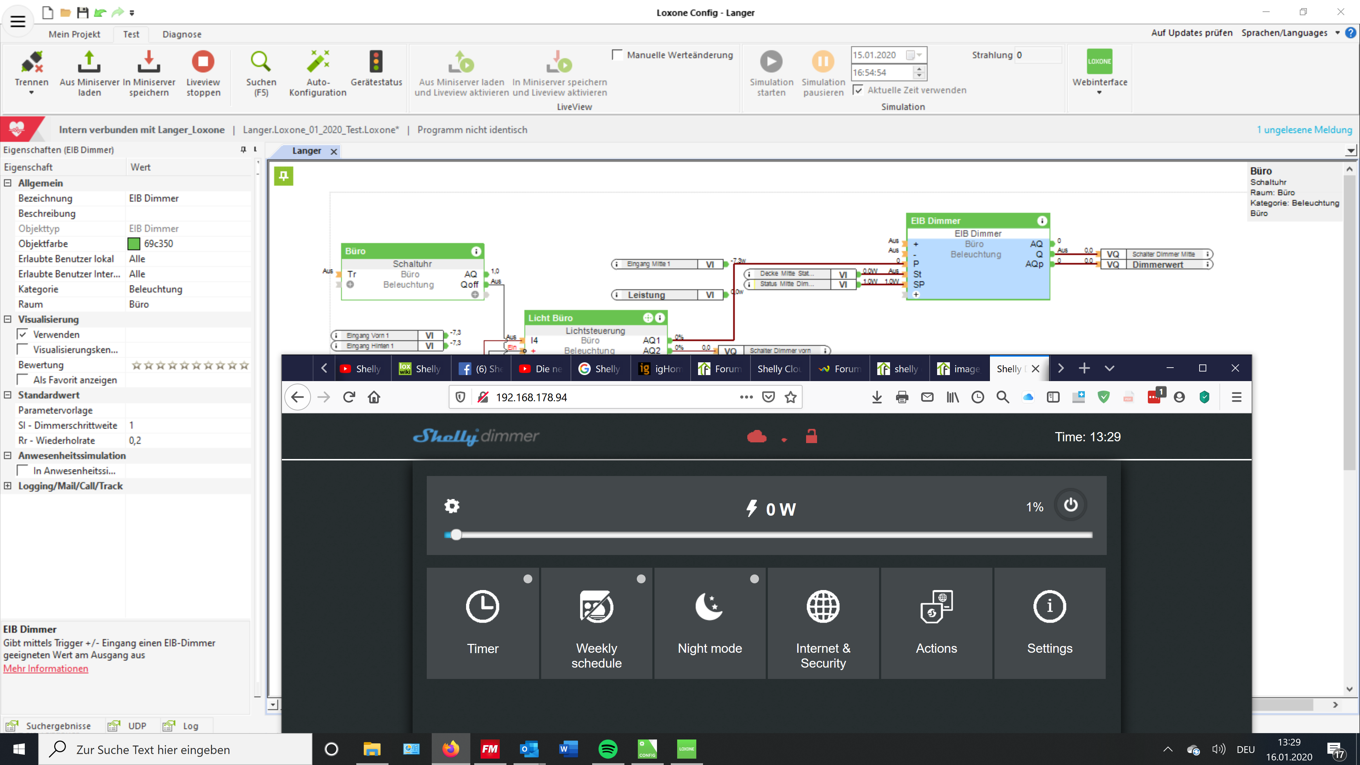Screen dimensions: 1360x765
Task: Open the Gerätestatus traffic light icon
Action: point(376,62)
